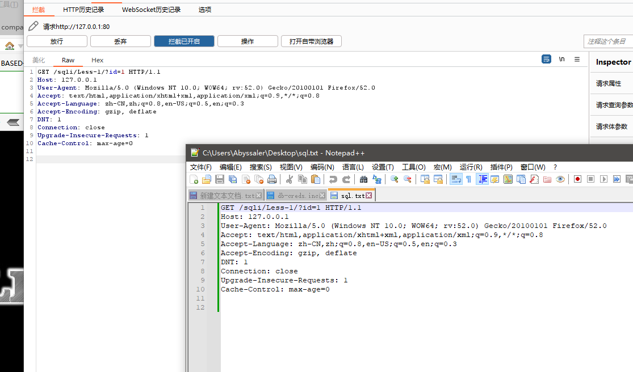Screen dimensions: 633x372
Task: Click the 丢弃 drop button in Burp
Action: tap(120, 41)
